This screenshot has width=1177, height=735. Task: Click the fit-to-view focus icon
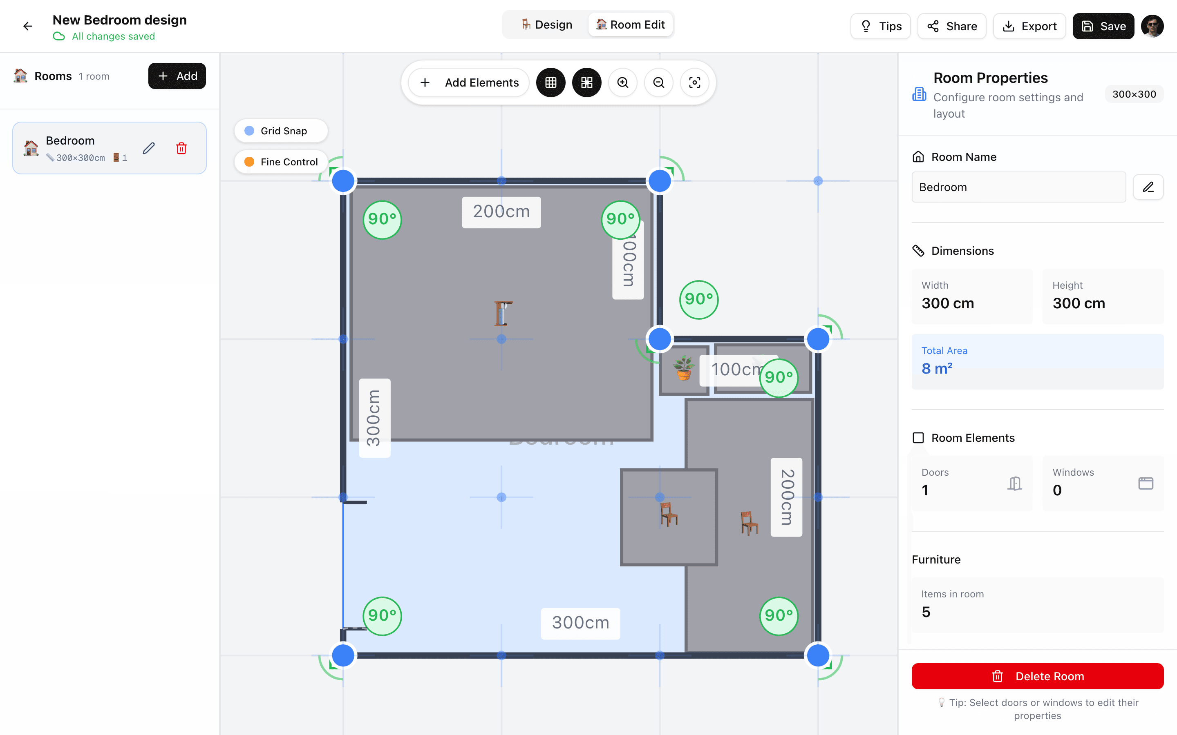pyautogui.click(x=694, y=82)
